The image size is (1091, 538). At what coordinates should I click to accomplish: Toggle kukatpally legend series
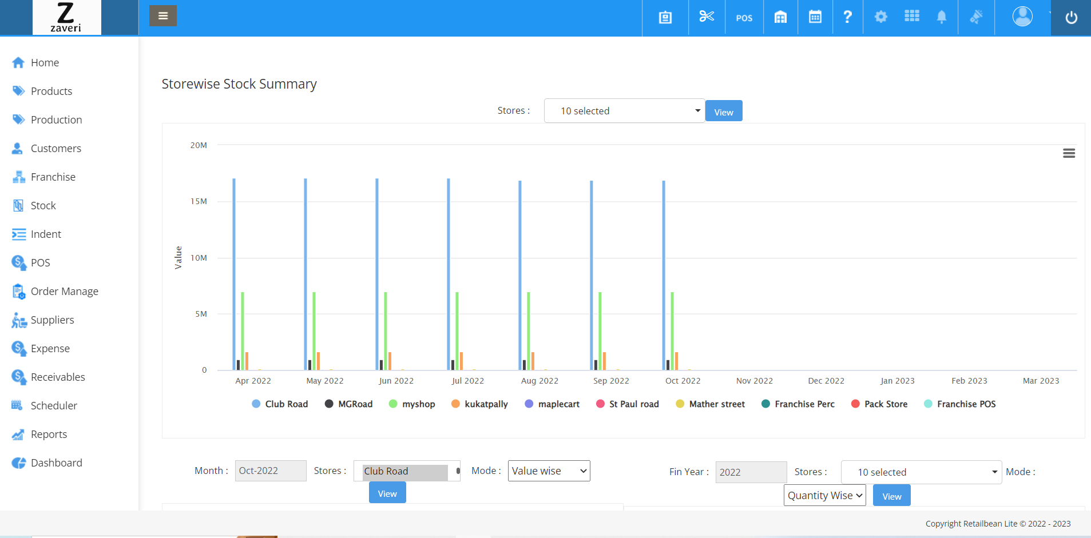(x=479, y=404)
